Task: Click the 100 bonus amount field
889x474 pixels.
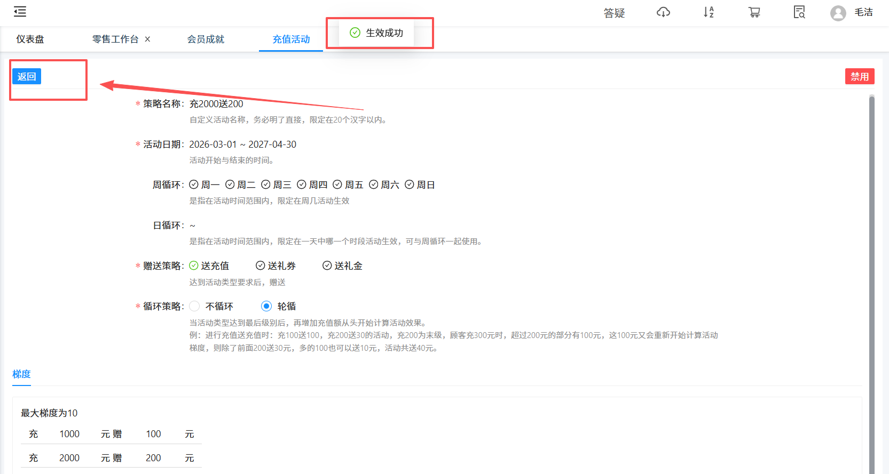Action: click(154, 434)
